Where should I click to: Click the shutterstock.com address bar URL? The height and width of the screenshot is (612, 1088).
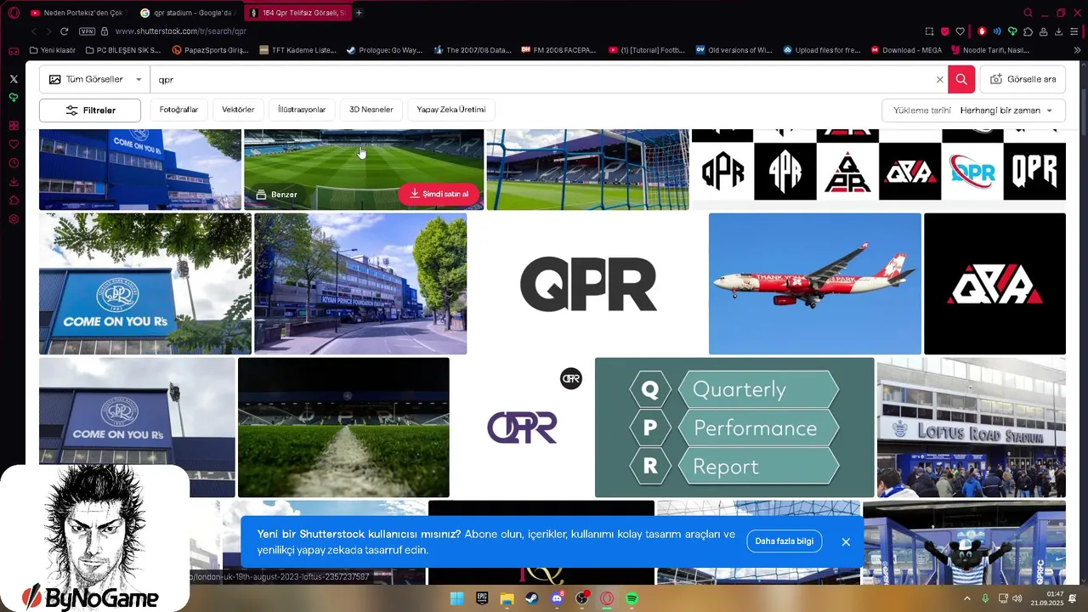180,31
